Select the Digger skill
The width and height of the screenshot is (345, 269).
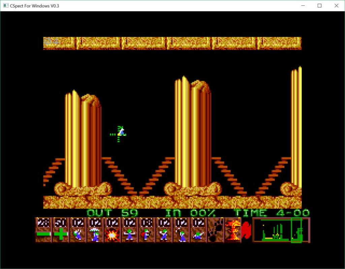[x=198, y=230]
